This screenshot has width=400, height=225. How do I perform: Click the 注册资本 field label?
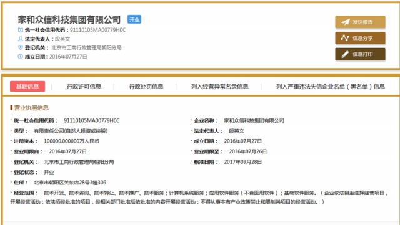[x=26, y=141]
